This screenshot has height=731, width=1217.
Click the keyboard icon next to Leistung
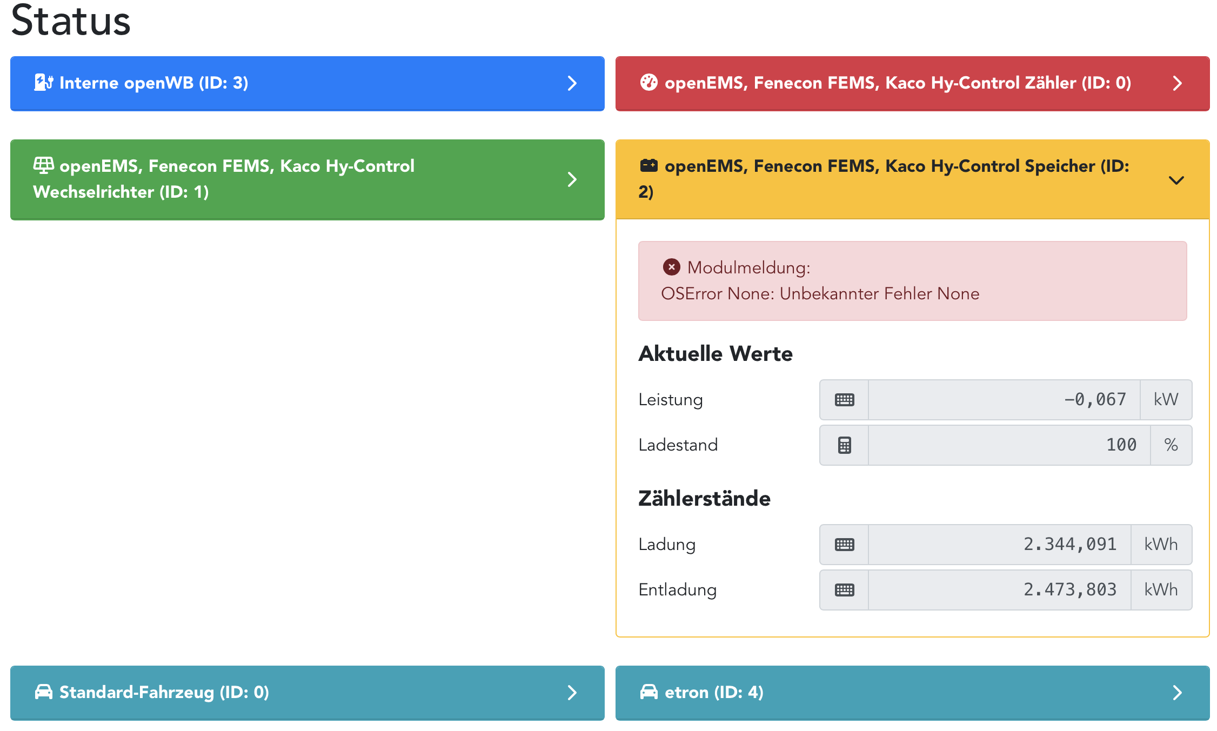844,400
